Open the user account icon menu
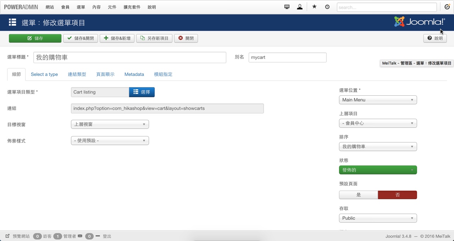 300,7
